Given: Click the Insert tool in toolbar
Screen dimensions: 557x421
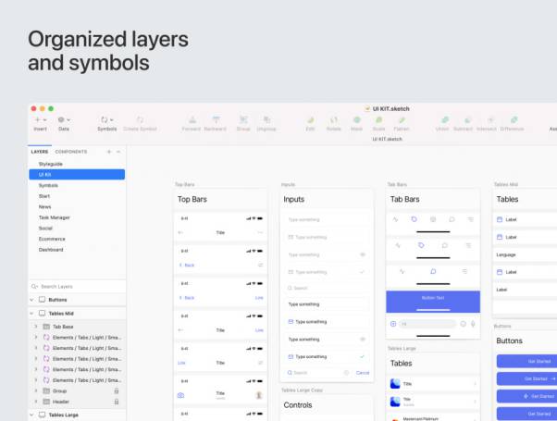Looking at the screenshot, I should point(40,120).
